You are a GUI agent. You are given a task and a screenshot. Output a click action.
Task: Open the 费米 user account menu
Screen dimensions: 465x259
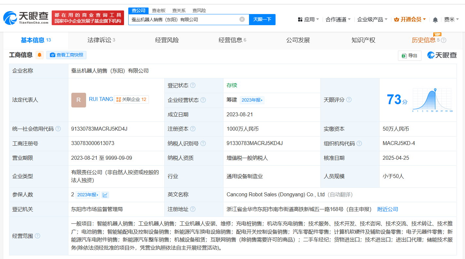[451, 20]
